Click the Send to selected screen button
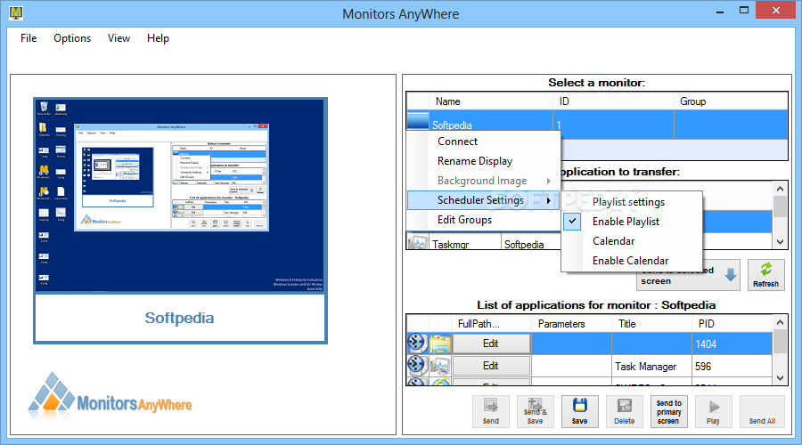Screen dimensions: 802x445 688,278
